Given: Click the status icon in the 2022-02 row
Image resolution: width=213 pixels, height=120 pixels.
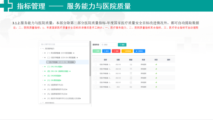Looking at the screenshot, I should 156,78.
